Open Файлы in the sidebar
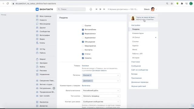Image resolution: width=194 pixels, height=109 pixels. point(42,67)
